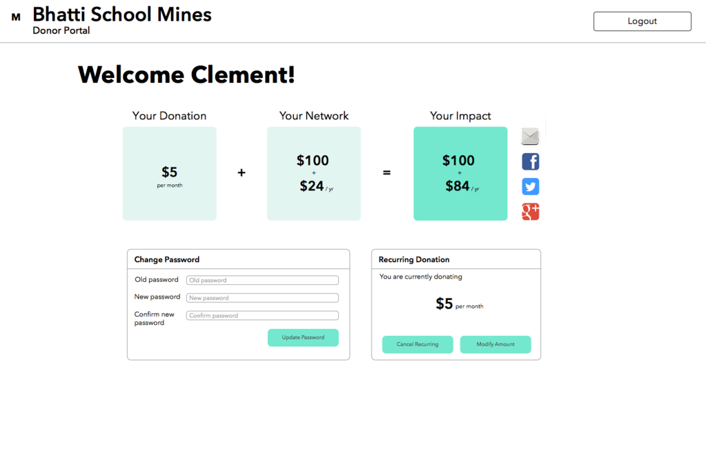706x471 pixels.
Task: Cancel the recurring donation
Action: (x=418, y=344)
